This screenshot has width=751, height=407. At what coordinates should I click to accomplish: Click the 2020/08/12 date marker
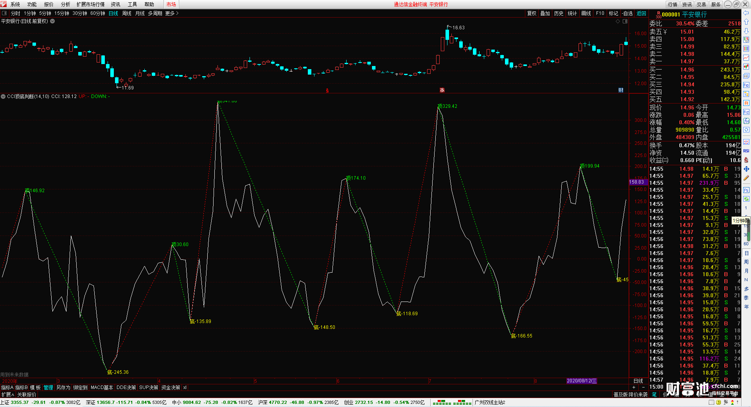(582, 381)
